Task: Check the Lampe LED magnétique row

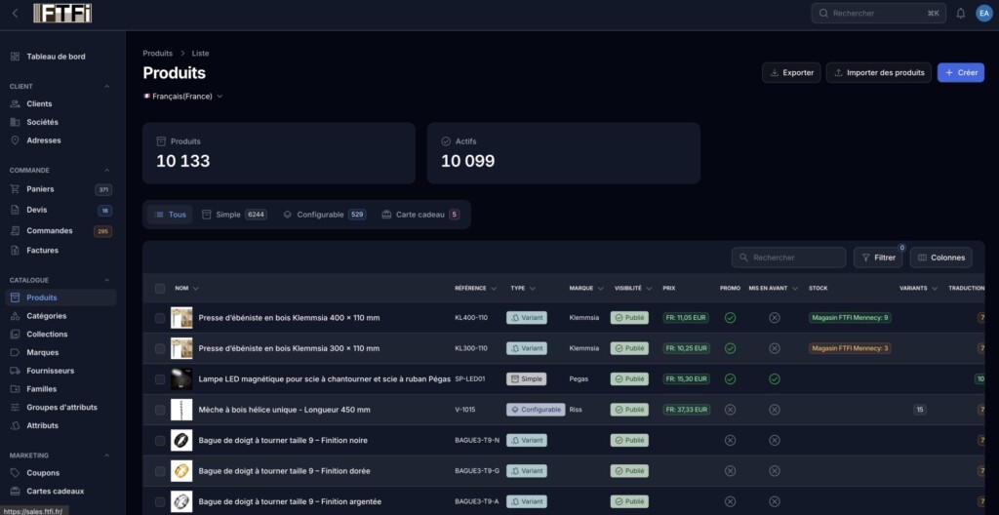Action: pyautogui.click(x=160, y=379)
